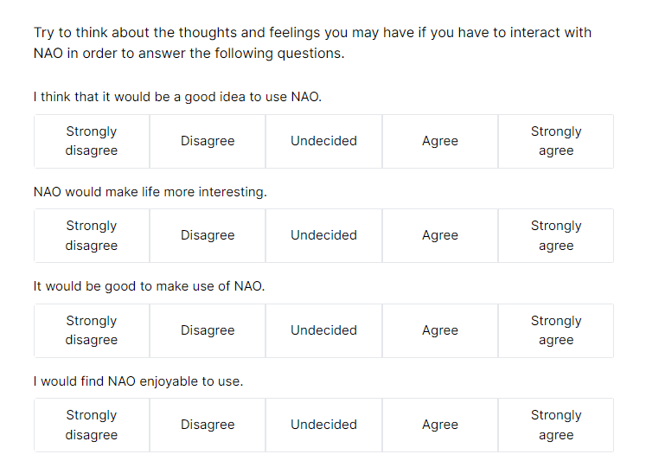646x467 pixels.
Task: Pick Undecided for NAO enjoyable to use
Action: [x=323, y=425]
